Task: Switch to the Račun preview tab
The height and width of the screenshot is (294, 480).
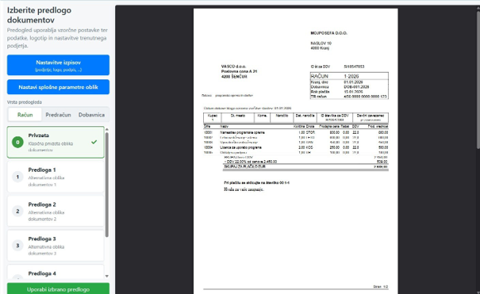Action: [x=25, y=115]
